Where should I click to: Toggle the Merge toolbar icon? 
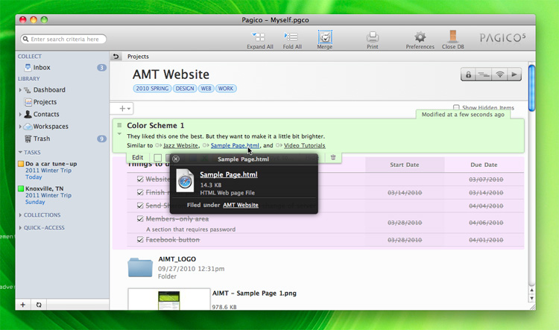(x=325, y=37)
